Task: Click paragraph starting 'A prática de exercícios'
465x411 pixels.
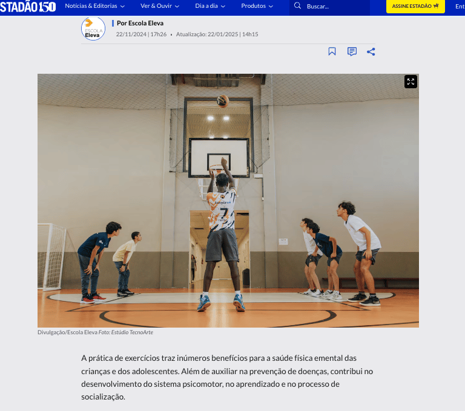Action: point(227,378)
